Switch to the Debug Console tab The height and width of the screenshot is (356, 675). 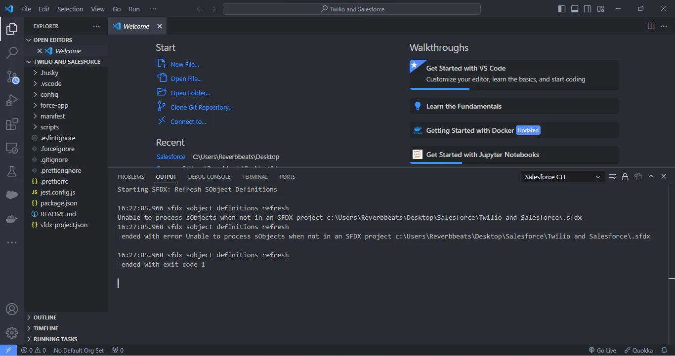tap(209, 177)
